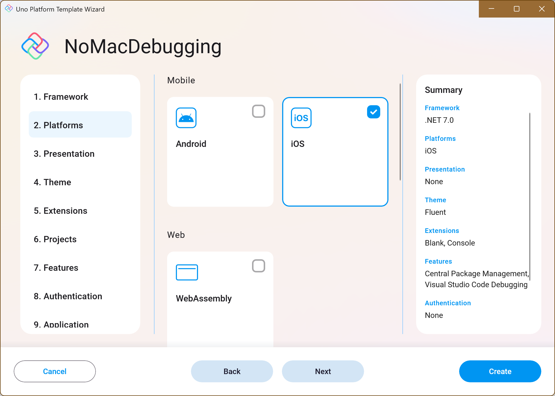This screenshot has height=396, width=555.
Task: Click the iOS platform icon
Action: pos(301,118)
